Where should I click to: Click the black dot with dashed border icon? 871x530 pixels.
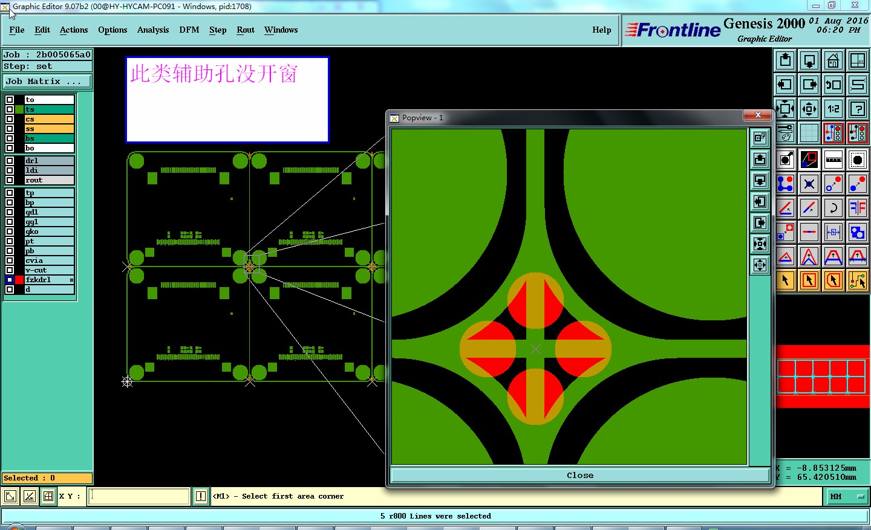coord(858,160)
